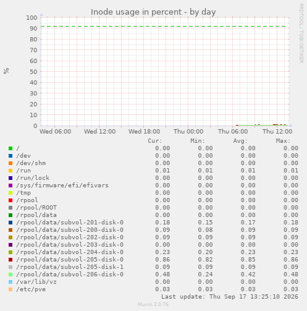Click the swatch for subvol-202-disk-0
Screen dimensions: 307x311
tap(11, 237)
